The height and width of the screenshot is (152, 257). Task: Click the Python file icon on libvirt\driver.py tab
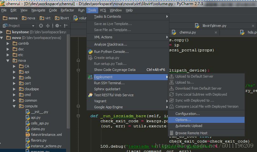click(197, 26)
